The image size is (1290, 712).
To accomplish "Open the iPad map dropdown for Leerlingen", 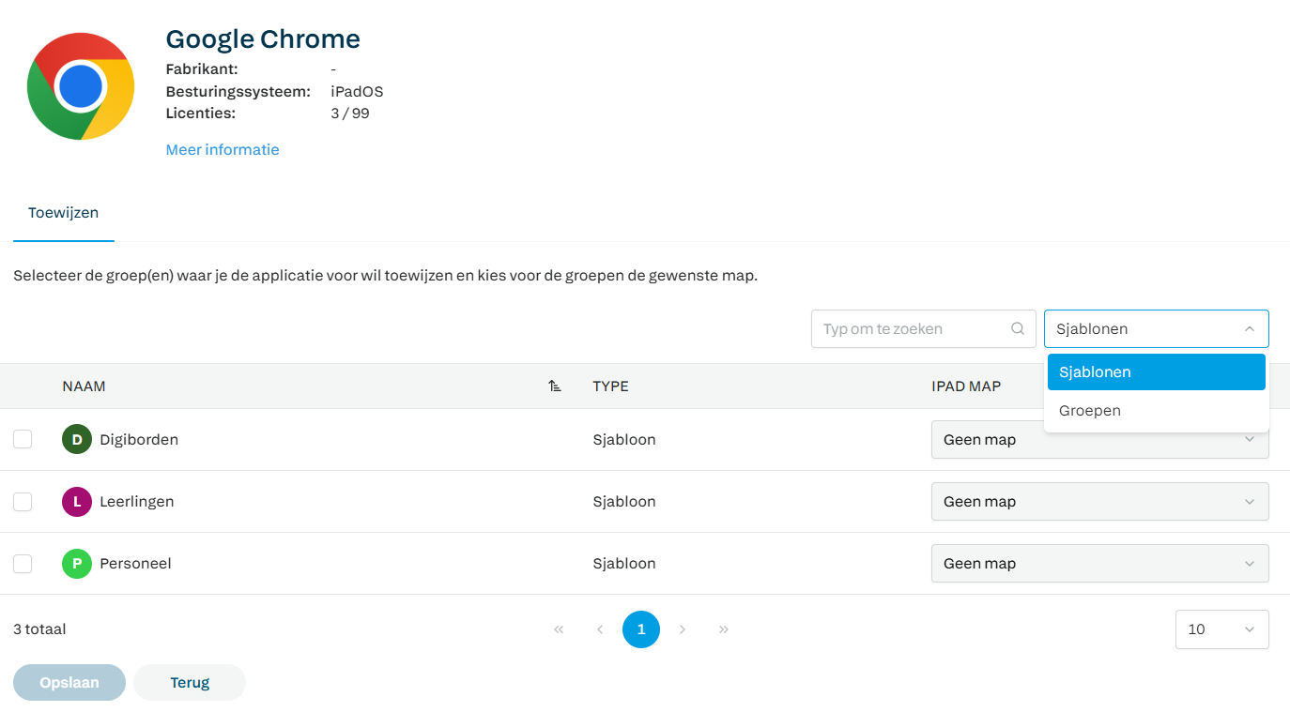I will [x=1099, y=502].
